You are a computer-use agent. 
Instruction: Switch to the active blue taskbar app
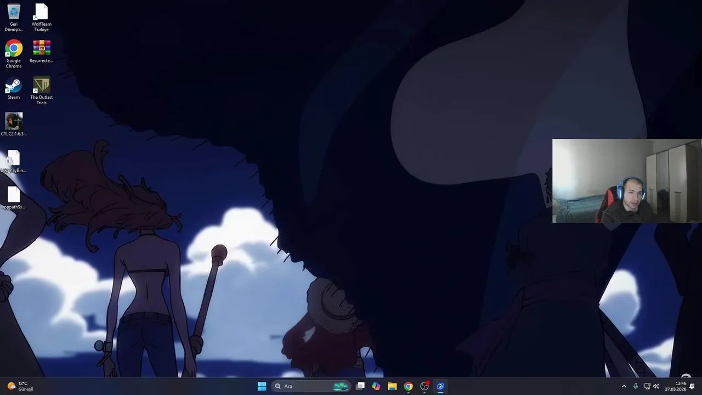point(440,386)
